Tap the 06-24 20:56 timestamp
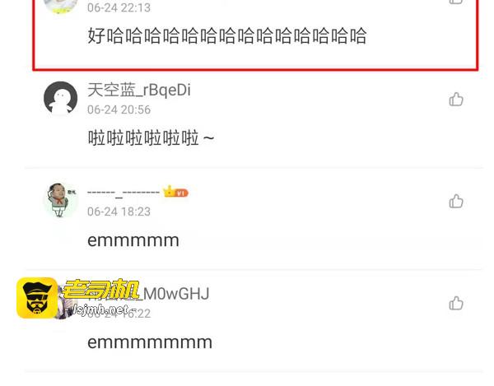 tap(119, 109)
